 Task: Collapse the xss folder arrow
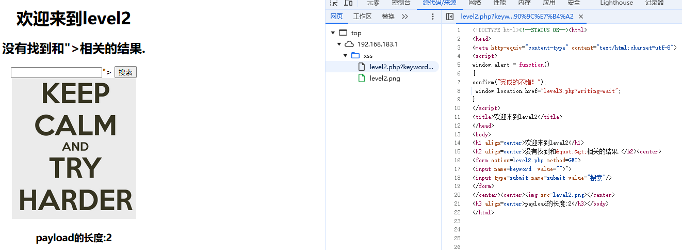coord(345,56)
